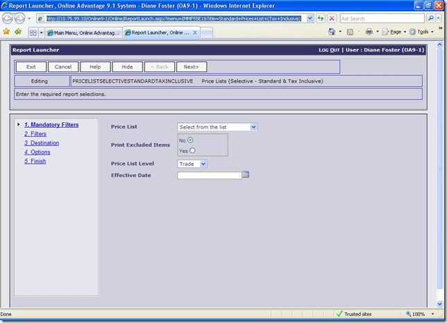Click the Log Out link
Screen dimensions: 447x323
point(328,50)
